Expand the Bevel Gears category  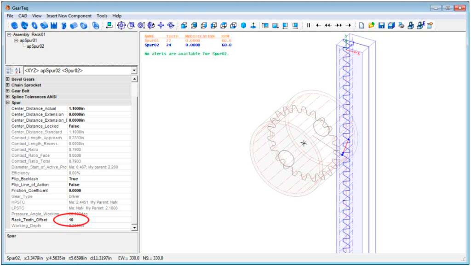point(7,79)
